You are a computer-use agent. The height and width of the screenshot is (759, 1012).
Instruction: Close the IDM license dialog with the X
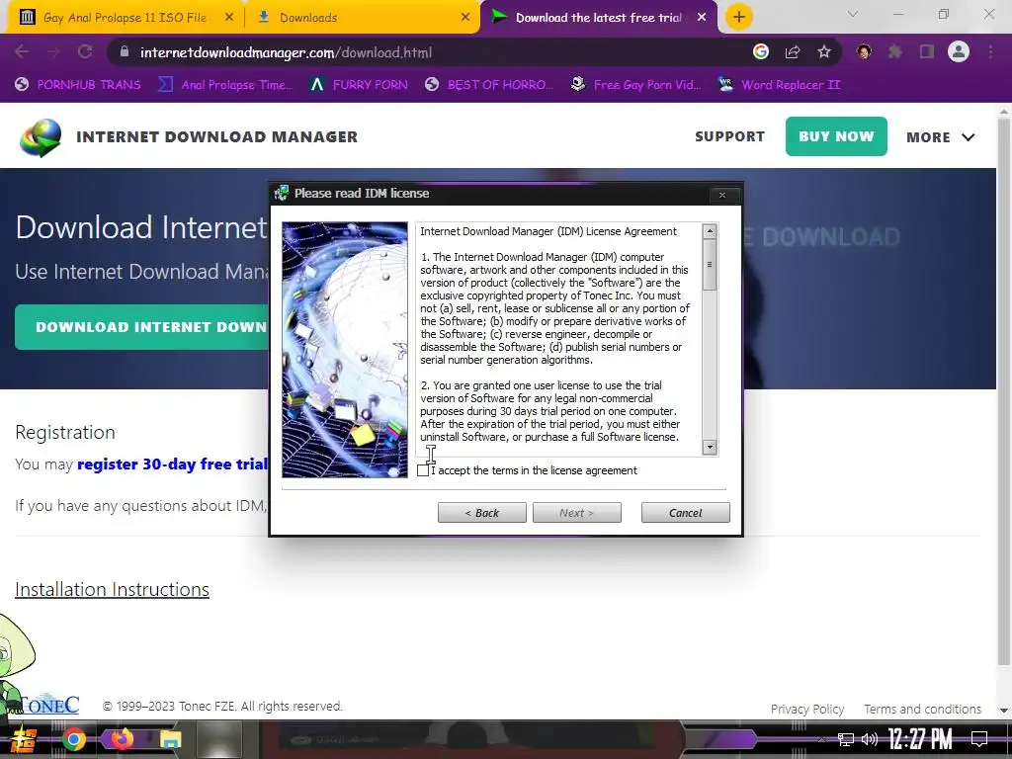click(722, 195)
